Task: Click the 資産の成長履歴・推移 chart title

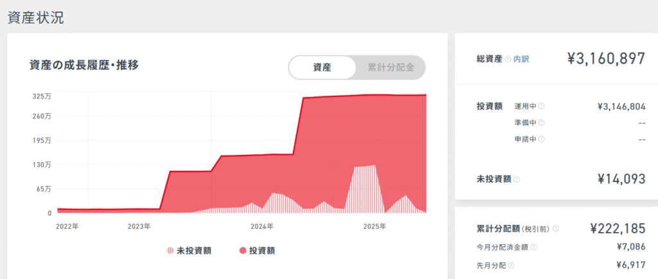Action: pos(84,64)
